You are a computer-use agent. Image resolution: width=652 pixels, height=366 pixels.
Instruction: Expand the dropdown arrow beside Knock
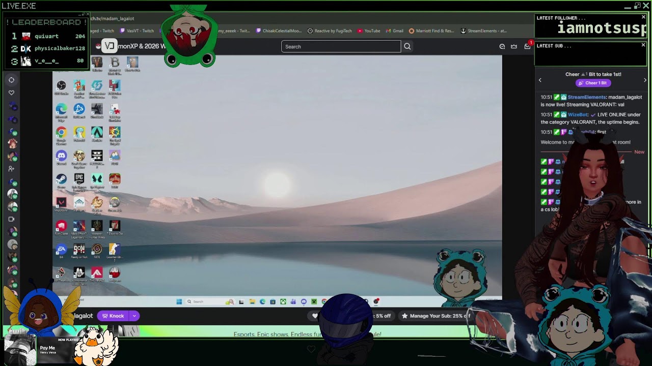click(134, 316)
